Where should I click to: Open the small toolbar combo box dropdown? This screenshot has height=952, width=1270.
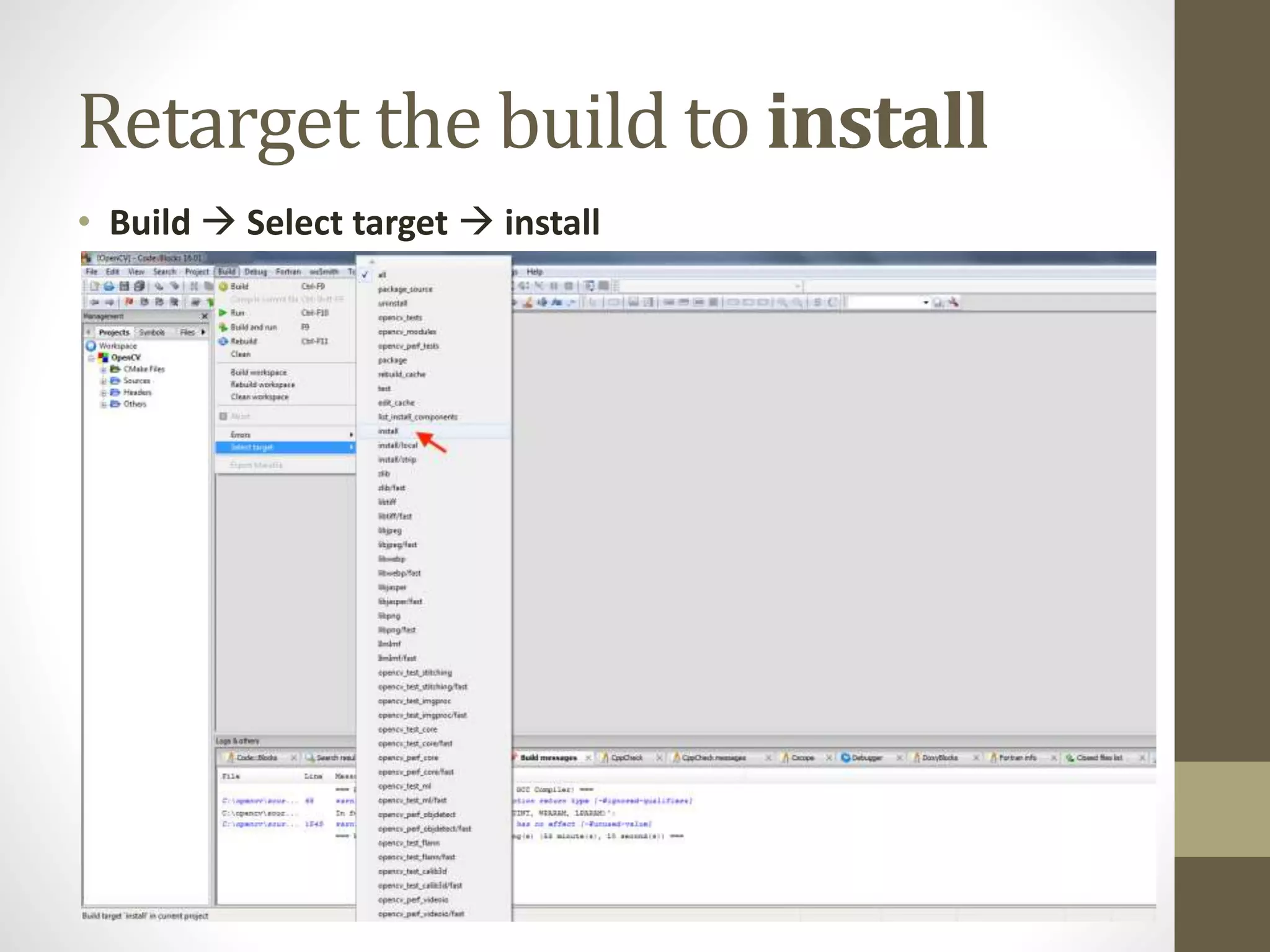926,302
